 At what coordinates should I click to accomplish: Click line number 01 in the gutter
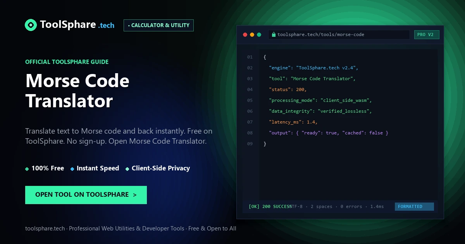(x=250, y=57)
